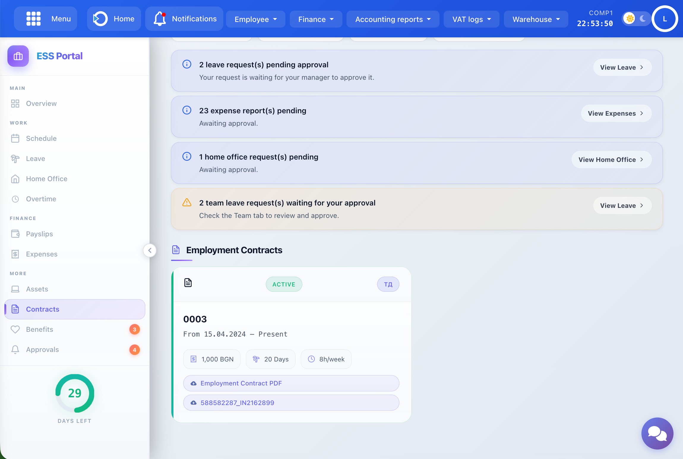Switch to dark mode moon toggle
The width and height of the screenshot is (683, 459).
pyautogui.click(x=643, y=19)
